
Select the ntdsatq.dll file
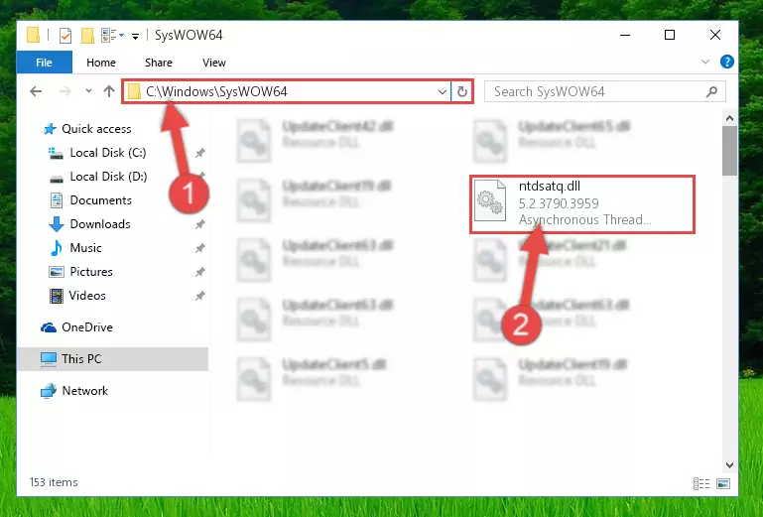(582, 204)
